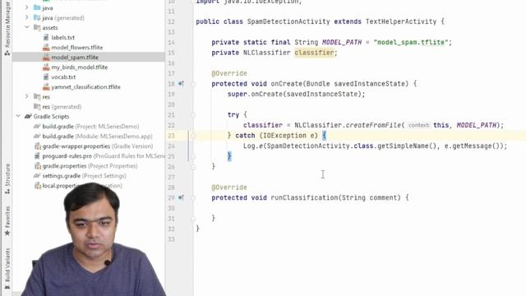The image size is (526, 296).
Task: Click the yamnet_classification.tflite file icon
Action: pyautogui.click(x=46, y=87)
